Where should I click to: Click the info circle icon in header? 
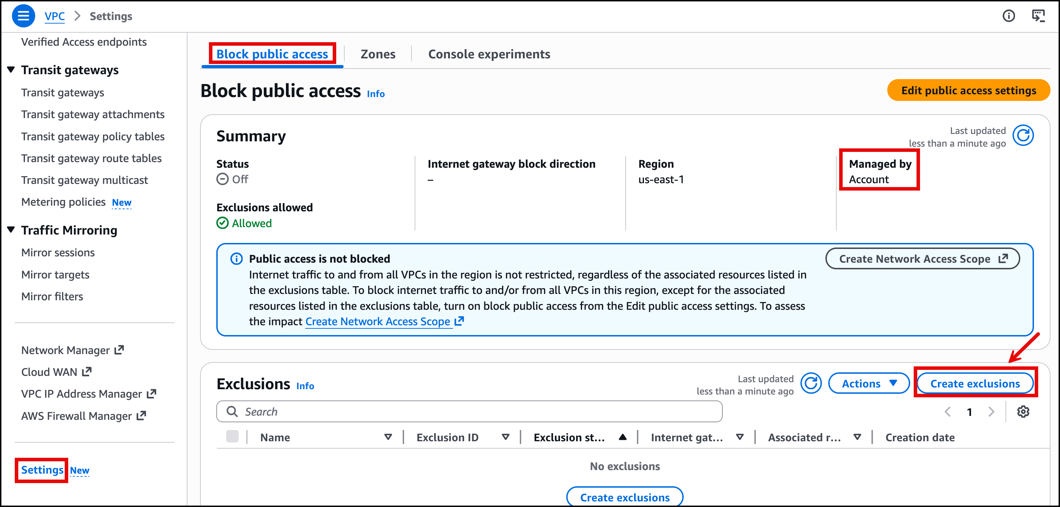tap(1008, 16)
